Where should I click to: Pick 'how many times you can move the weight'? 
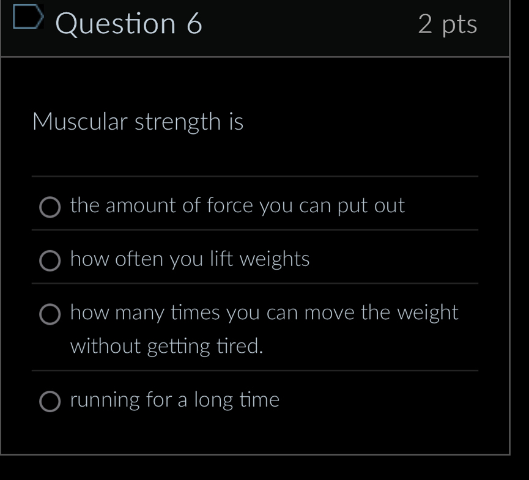coord(264,313)
